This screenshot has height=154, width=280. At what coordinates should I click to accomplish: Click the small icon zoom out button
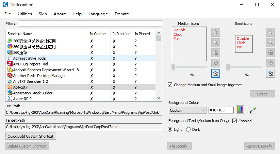tap(270, 43)
